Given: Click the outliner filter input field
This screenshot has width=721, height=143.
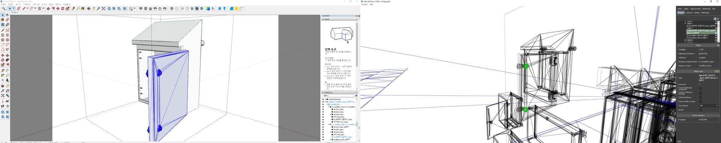Looking at the screenshot, I should [341, 96].
